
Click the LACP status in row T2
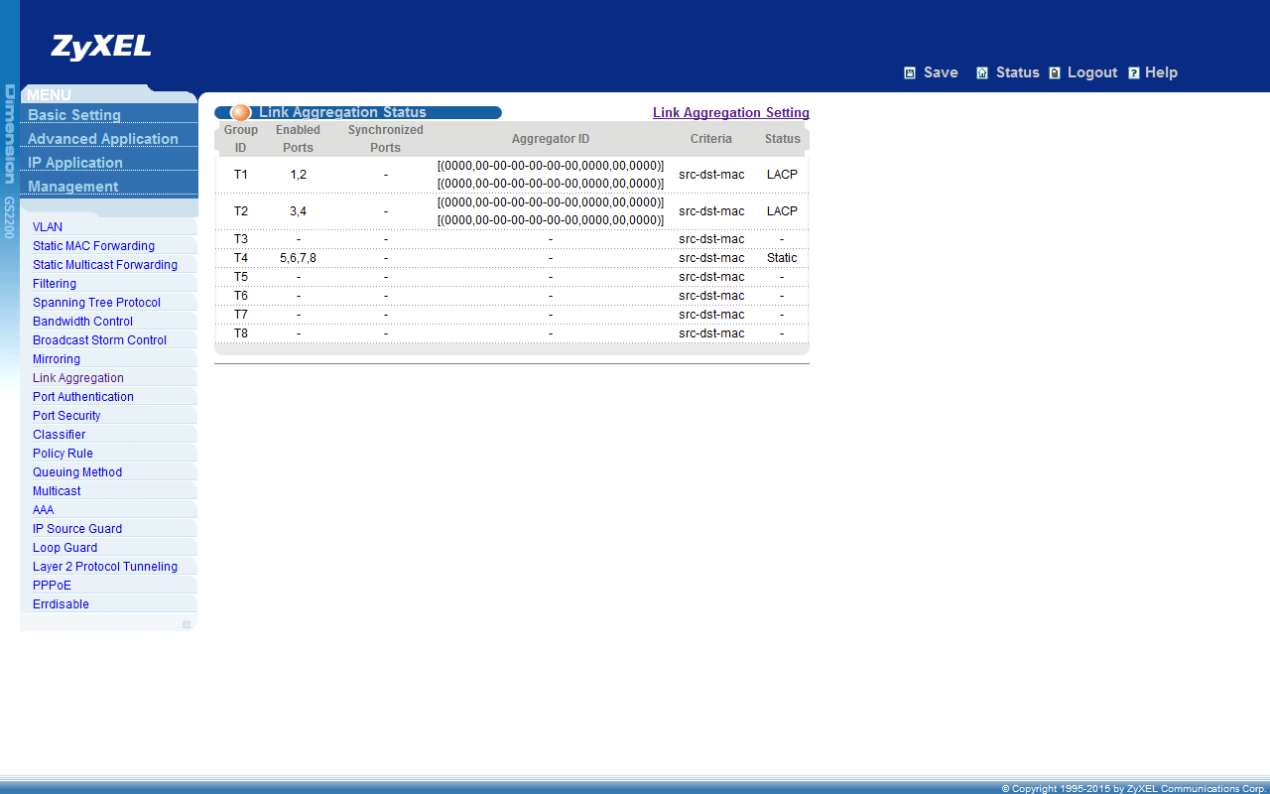click(x=782, y=211)
